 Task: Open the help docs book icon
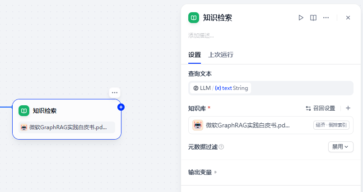[313, 18]
